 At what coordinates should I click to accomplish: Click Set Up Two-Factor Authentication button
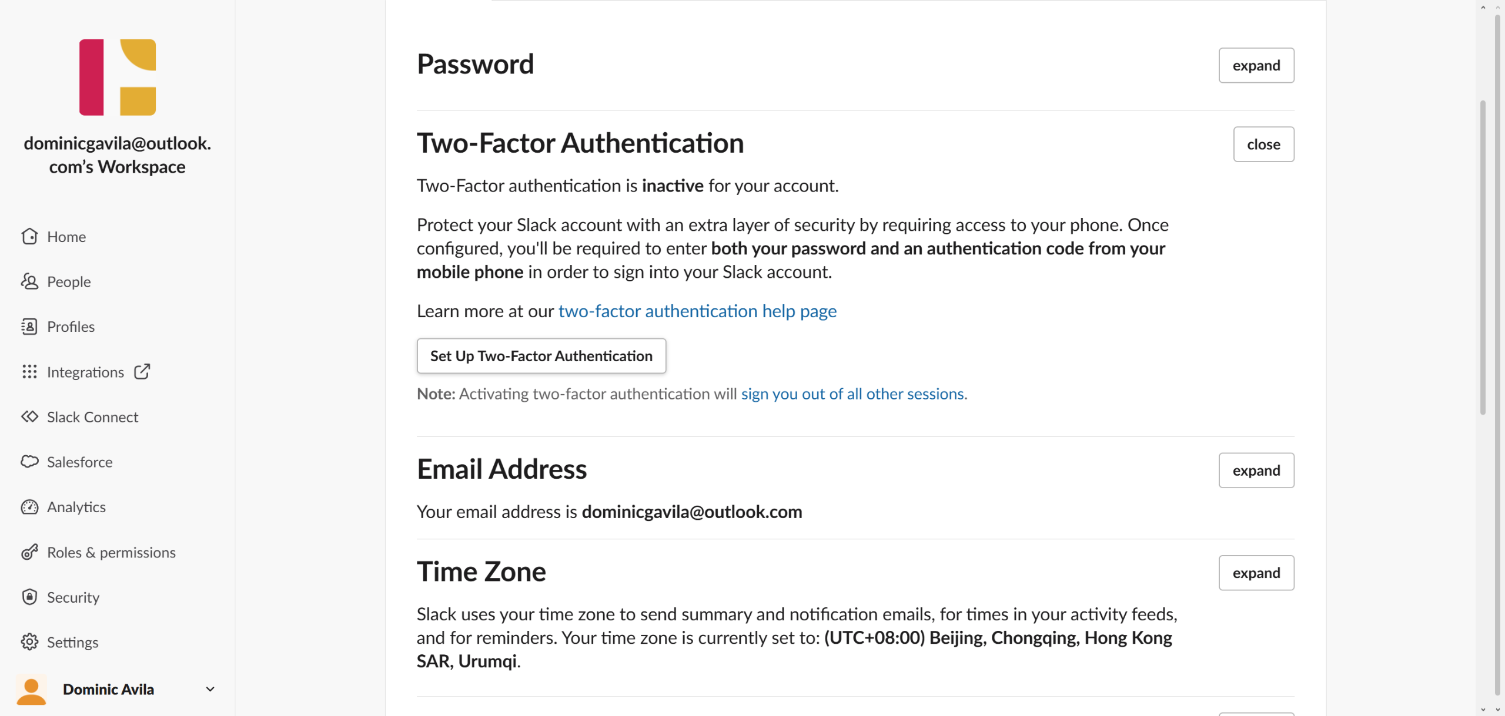[x=541, y=356]
